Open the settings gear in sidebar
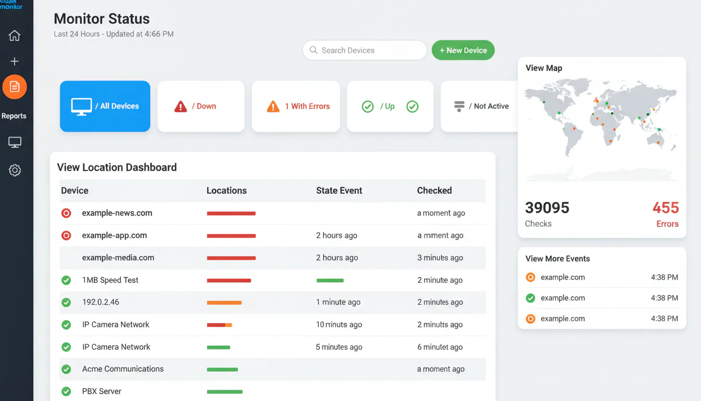This screenshot has height=401, width=701. coord(15,170)
